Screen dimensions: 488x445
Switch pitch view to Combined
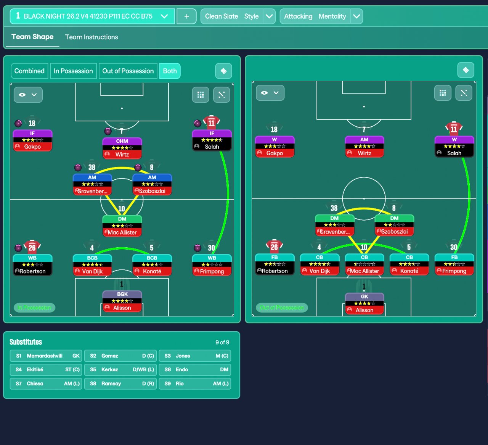(x=29, y=71)
